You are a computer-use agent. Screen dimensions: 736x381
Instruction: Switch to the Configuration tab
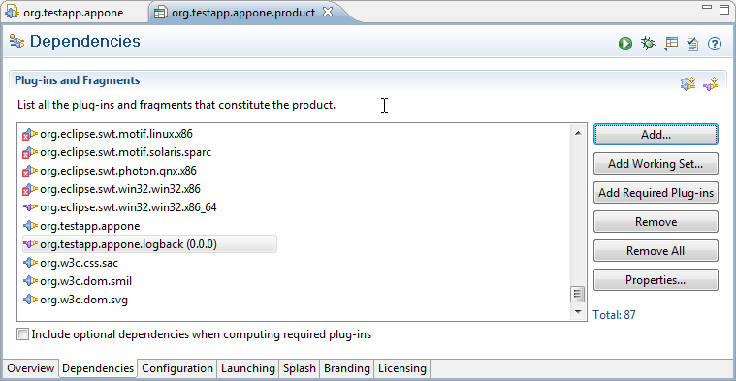pos(177,368)
